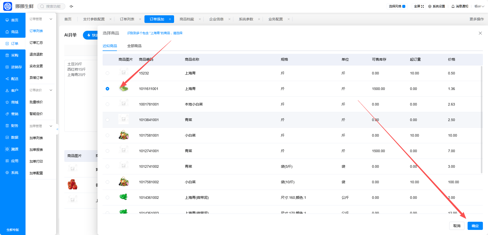Open 客户 in the left sidebar
488x235 pixels.
13,90
